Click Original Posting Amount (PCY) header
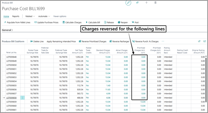208x113 pixels. coord(198,51)
